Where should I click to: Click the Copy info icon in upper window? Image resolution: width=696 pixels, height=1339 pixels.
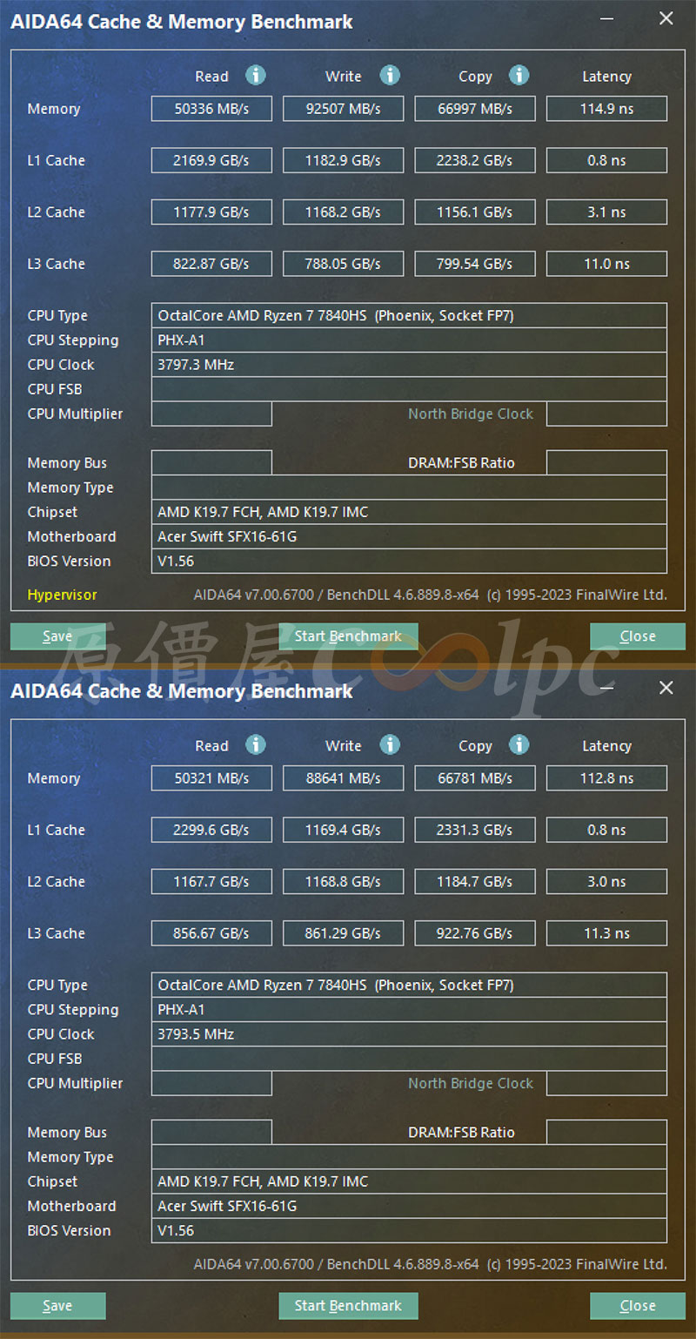(x=519, y=76)
